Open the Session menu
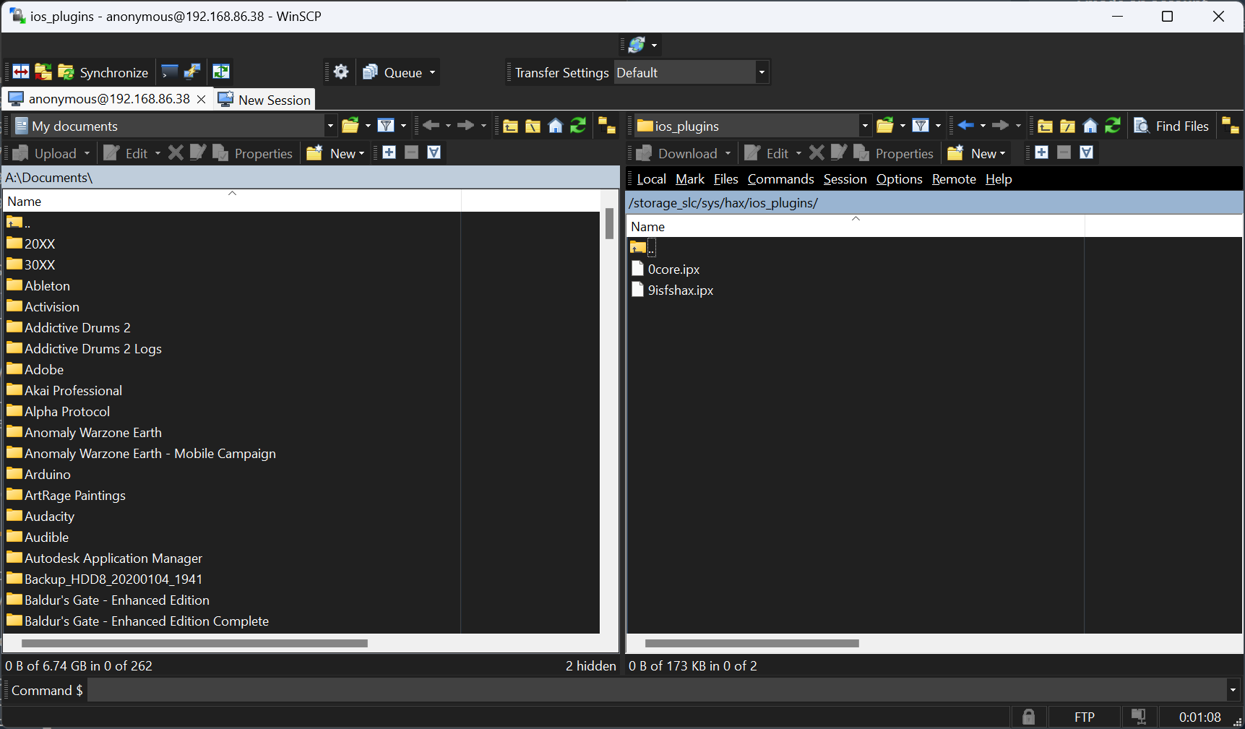 point(845,179)
